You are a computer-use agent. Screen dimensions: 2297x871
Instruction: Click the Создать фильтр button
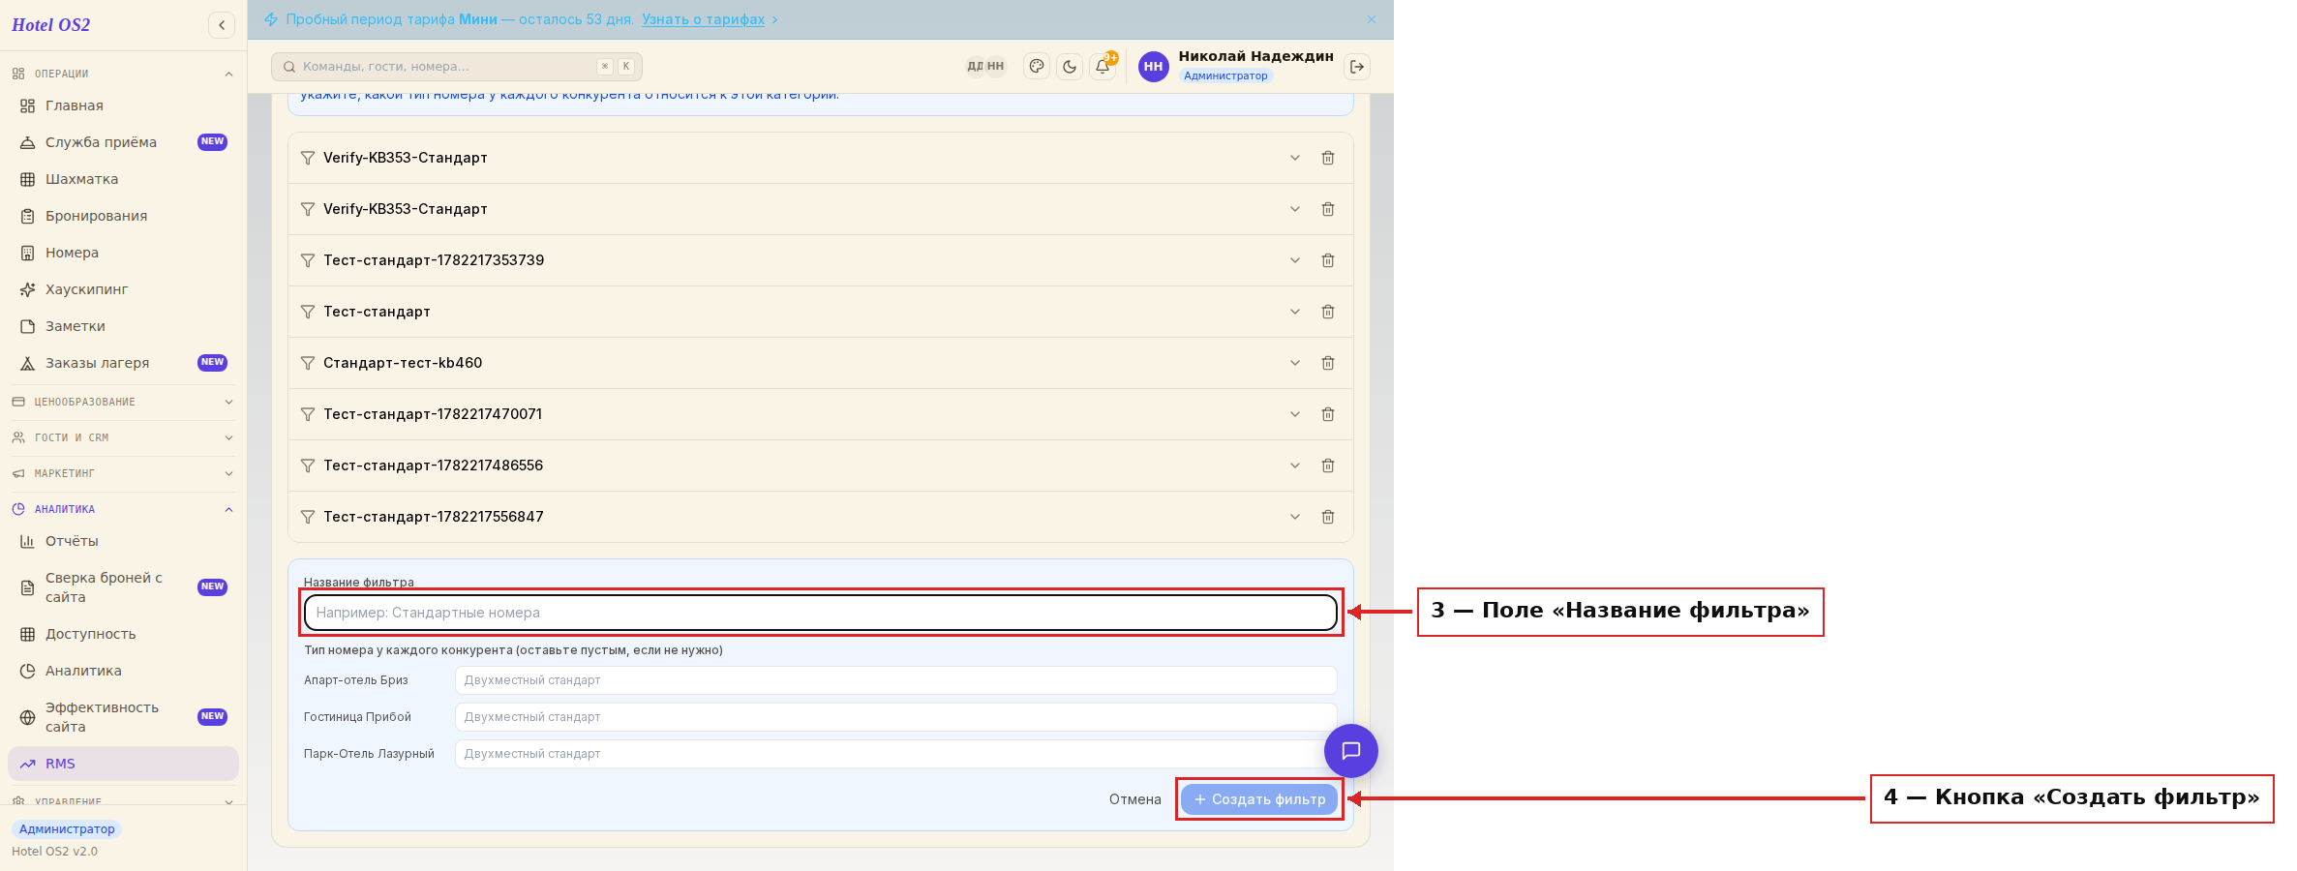pos(1259,799)
